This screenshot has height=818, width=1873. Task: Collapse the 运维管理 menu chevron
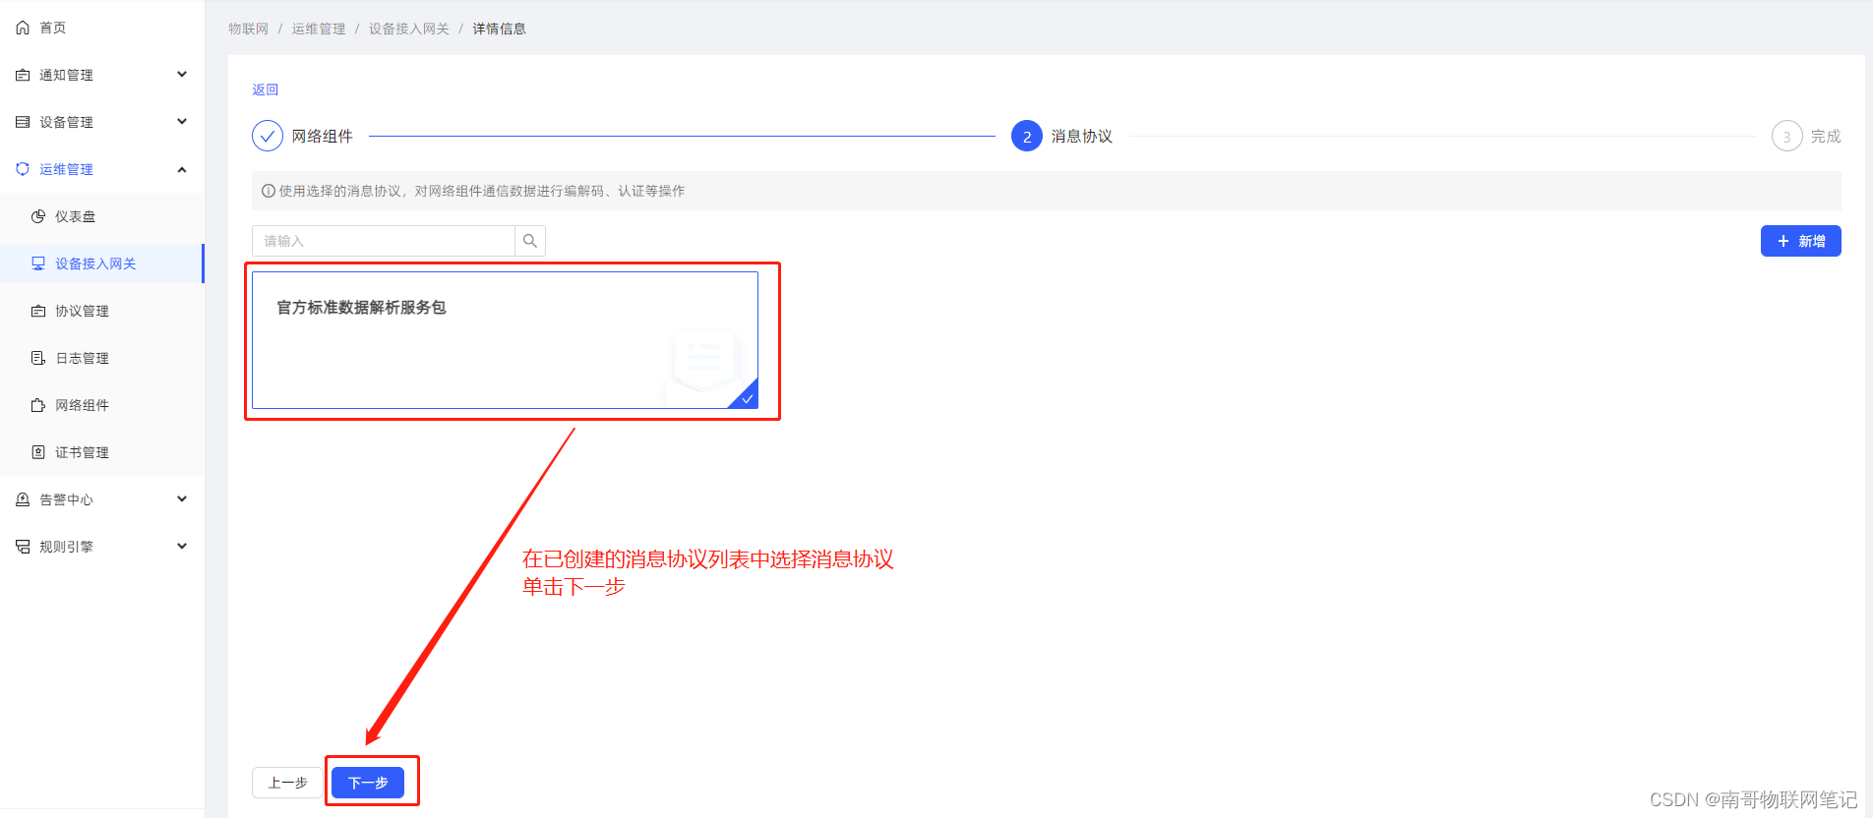182,169
